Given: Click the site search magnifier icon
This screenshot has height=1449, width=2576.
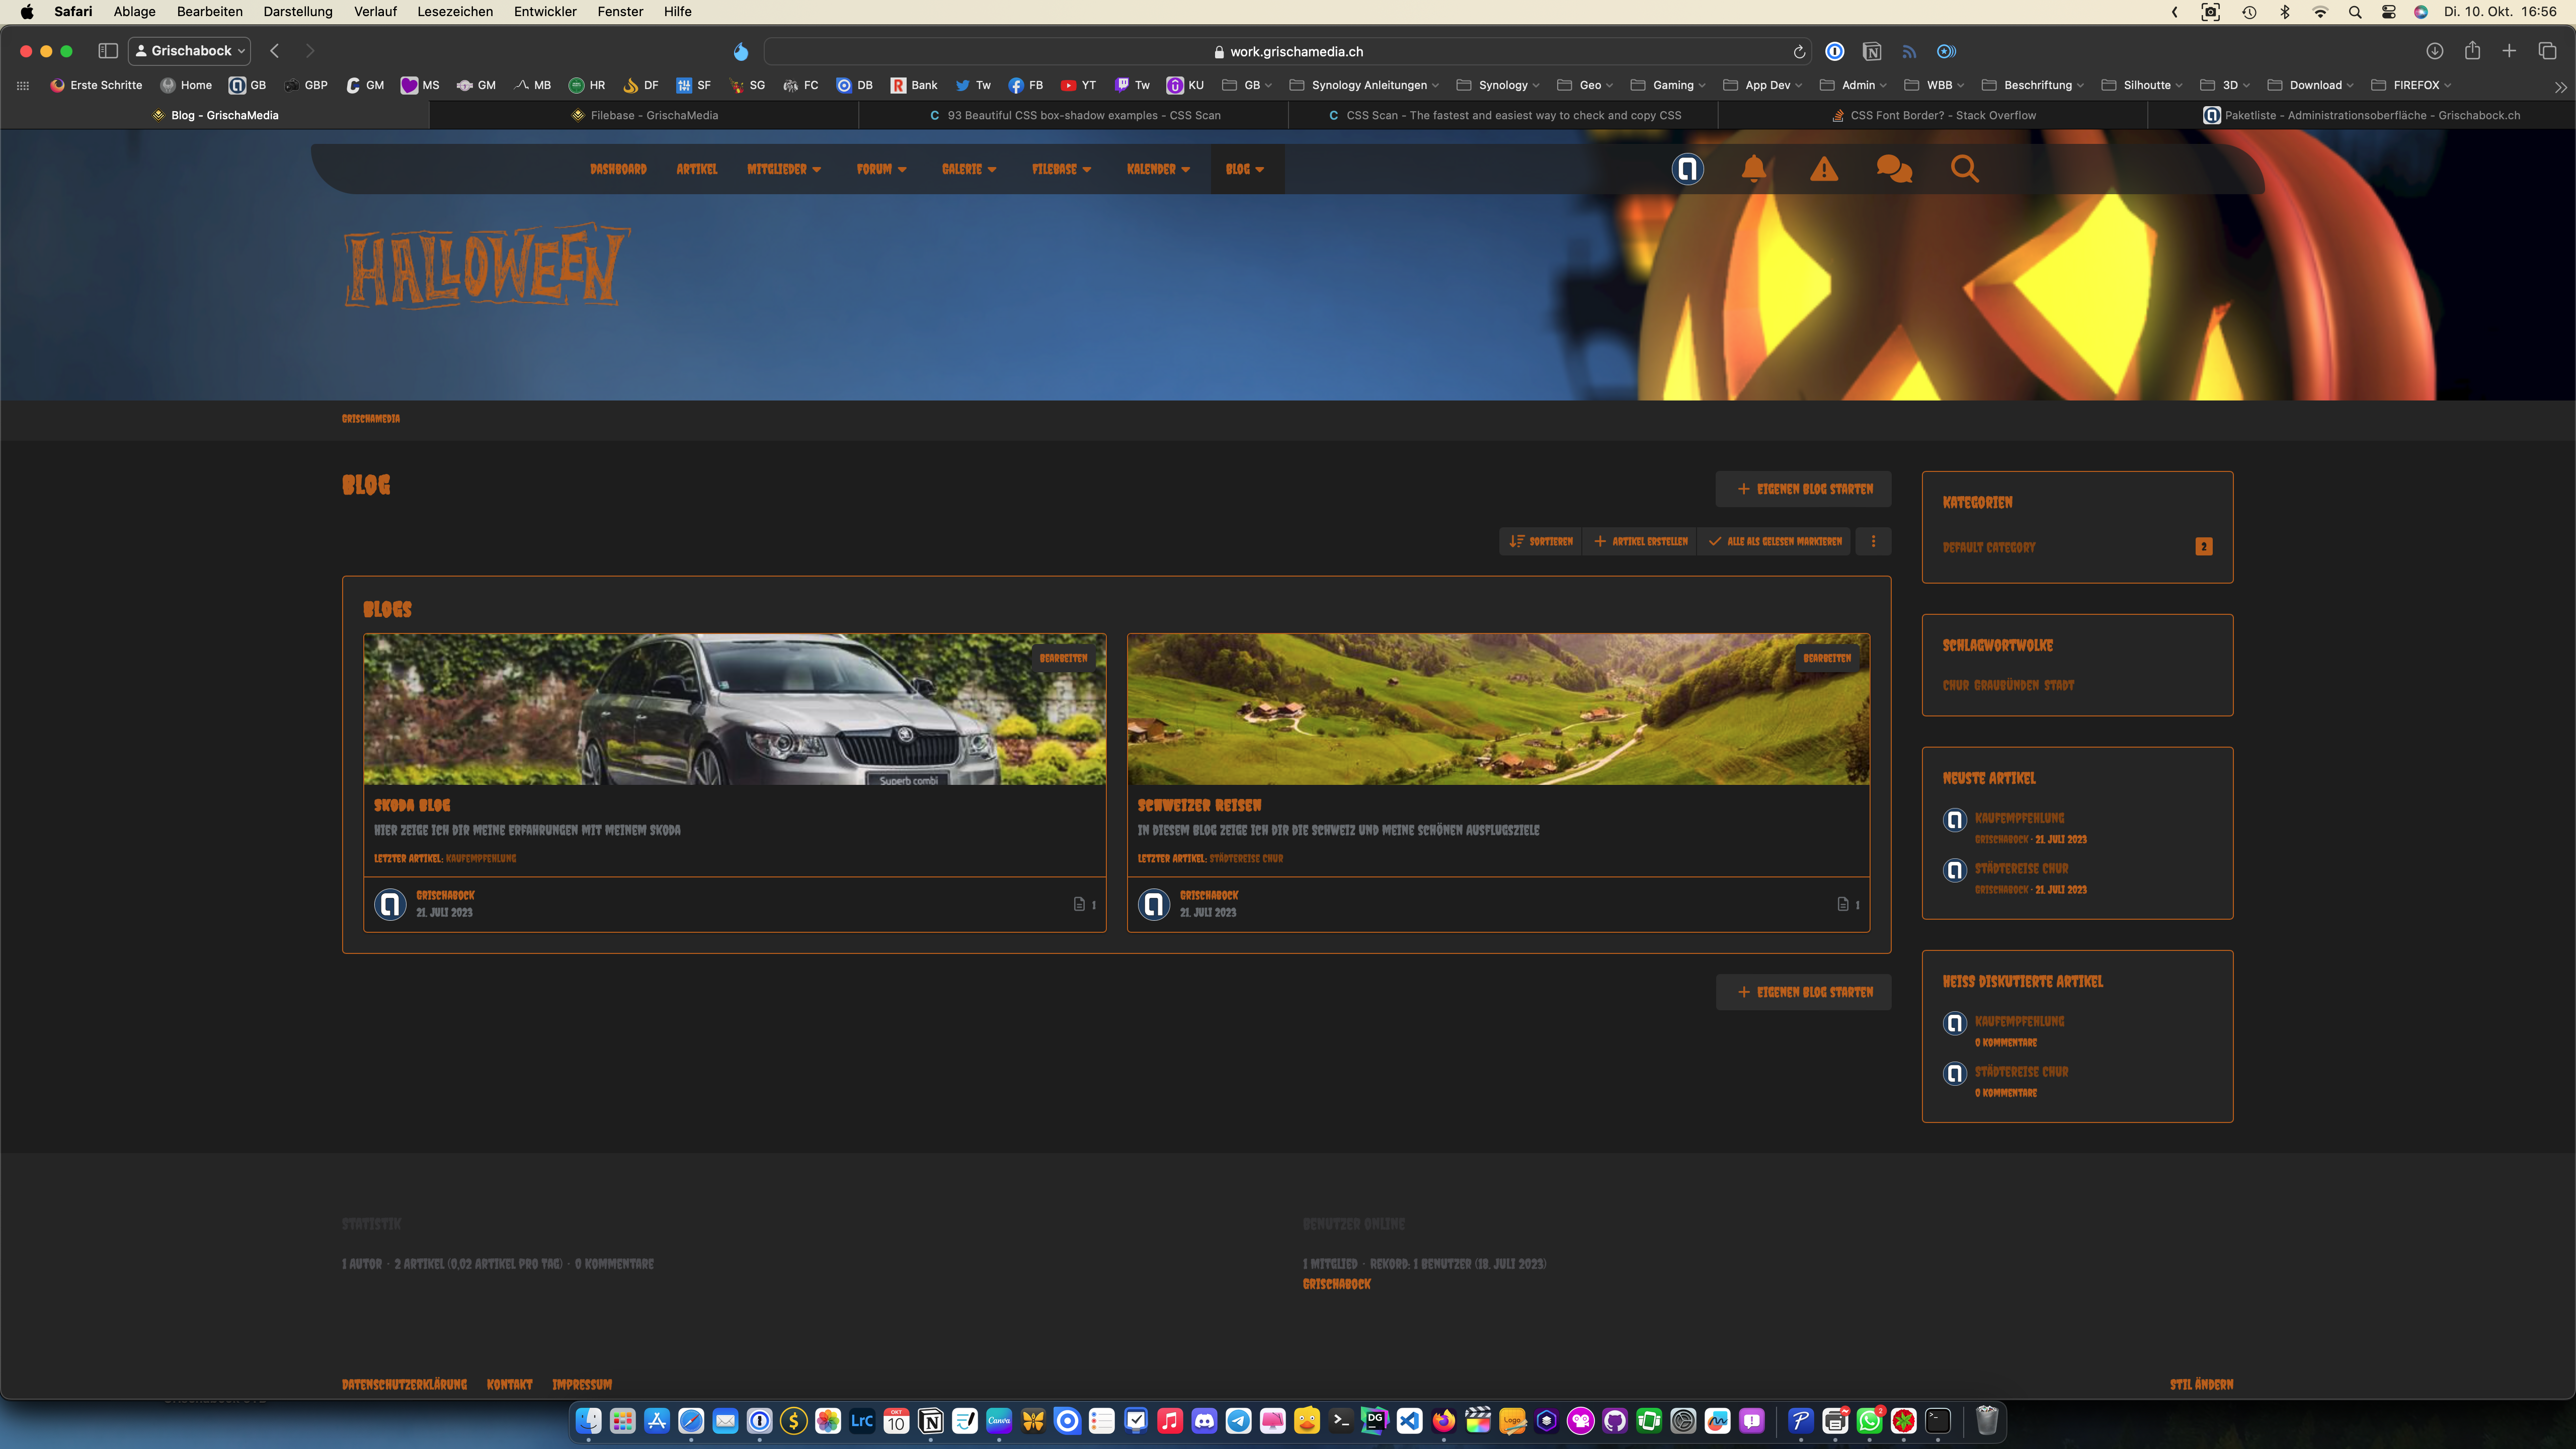Looking at the screenshot, I should [x=1964, y=168].
